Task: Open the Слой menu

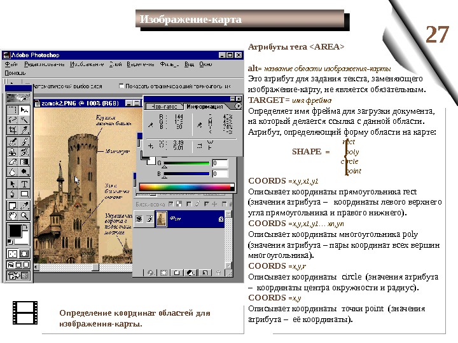Action: coord(116,64)
